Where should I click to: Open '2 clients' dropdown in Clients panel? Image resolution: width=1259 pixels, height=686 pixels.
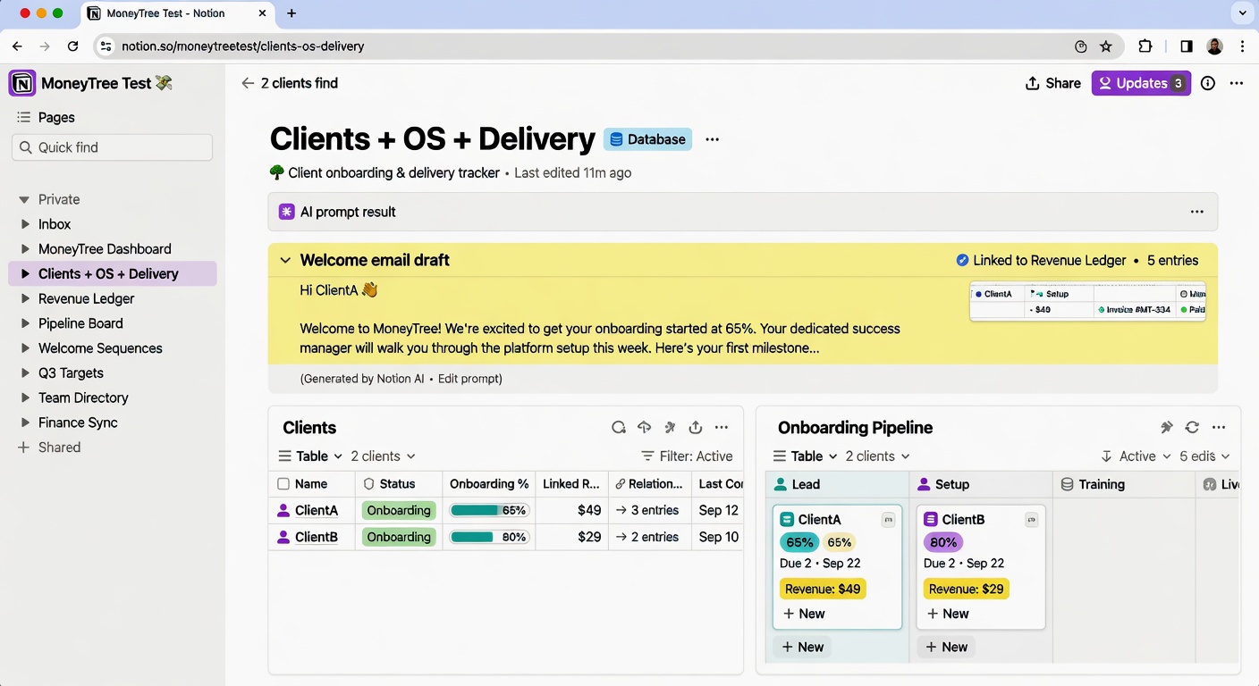point(383,456)
